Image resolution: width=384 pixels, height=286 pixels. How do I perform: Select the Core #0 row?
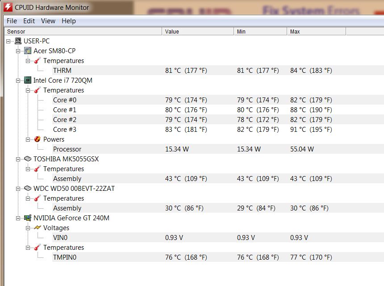click(x=218, y=100)
